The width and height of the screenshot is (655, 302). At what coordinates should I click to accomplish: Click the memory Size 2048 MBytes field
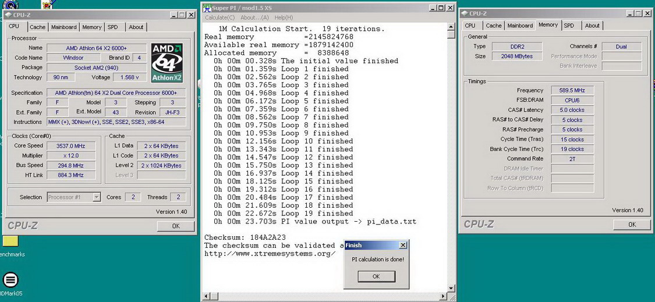516,56
